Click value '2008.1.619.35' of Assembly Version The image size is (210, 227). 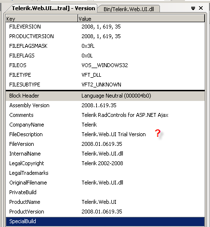pyautogui.click(x=99, y=105)
